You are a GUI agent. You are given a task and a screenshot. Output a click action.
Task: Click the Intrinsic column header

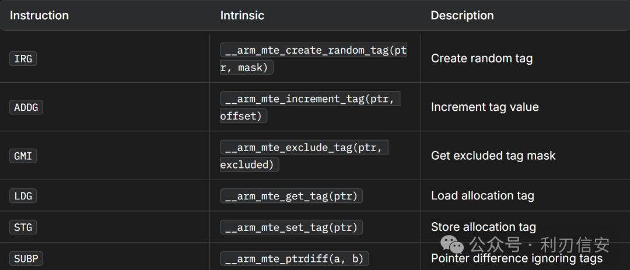(242, 16)
